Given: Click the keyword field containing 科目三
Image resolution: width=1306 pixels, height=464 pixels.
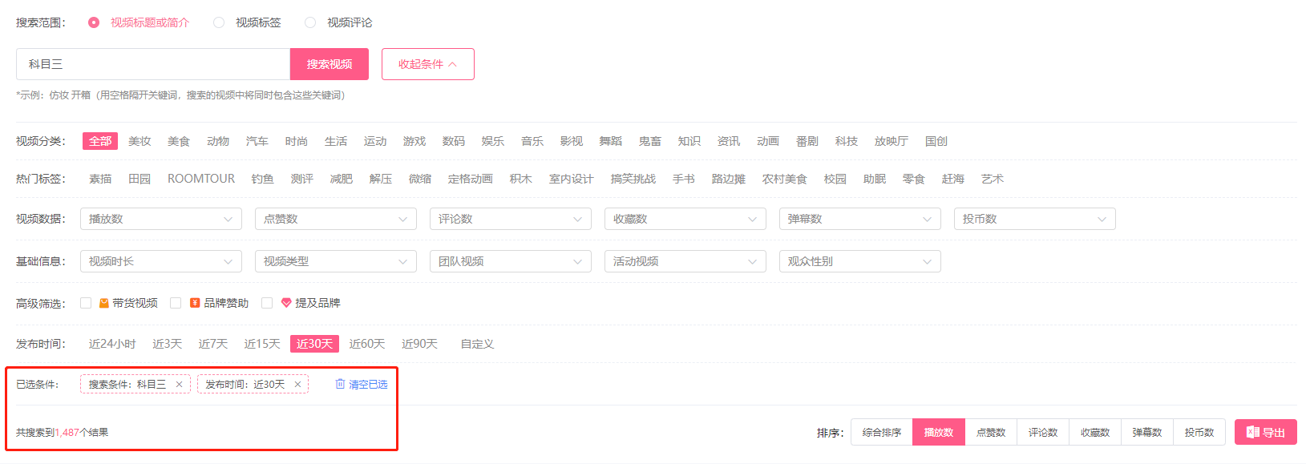Looking at the screenshot, I should coord(153,64).
